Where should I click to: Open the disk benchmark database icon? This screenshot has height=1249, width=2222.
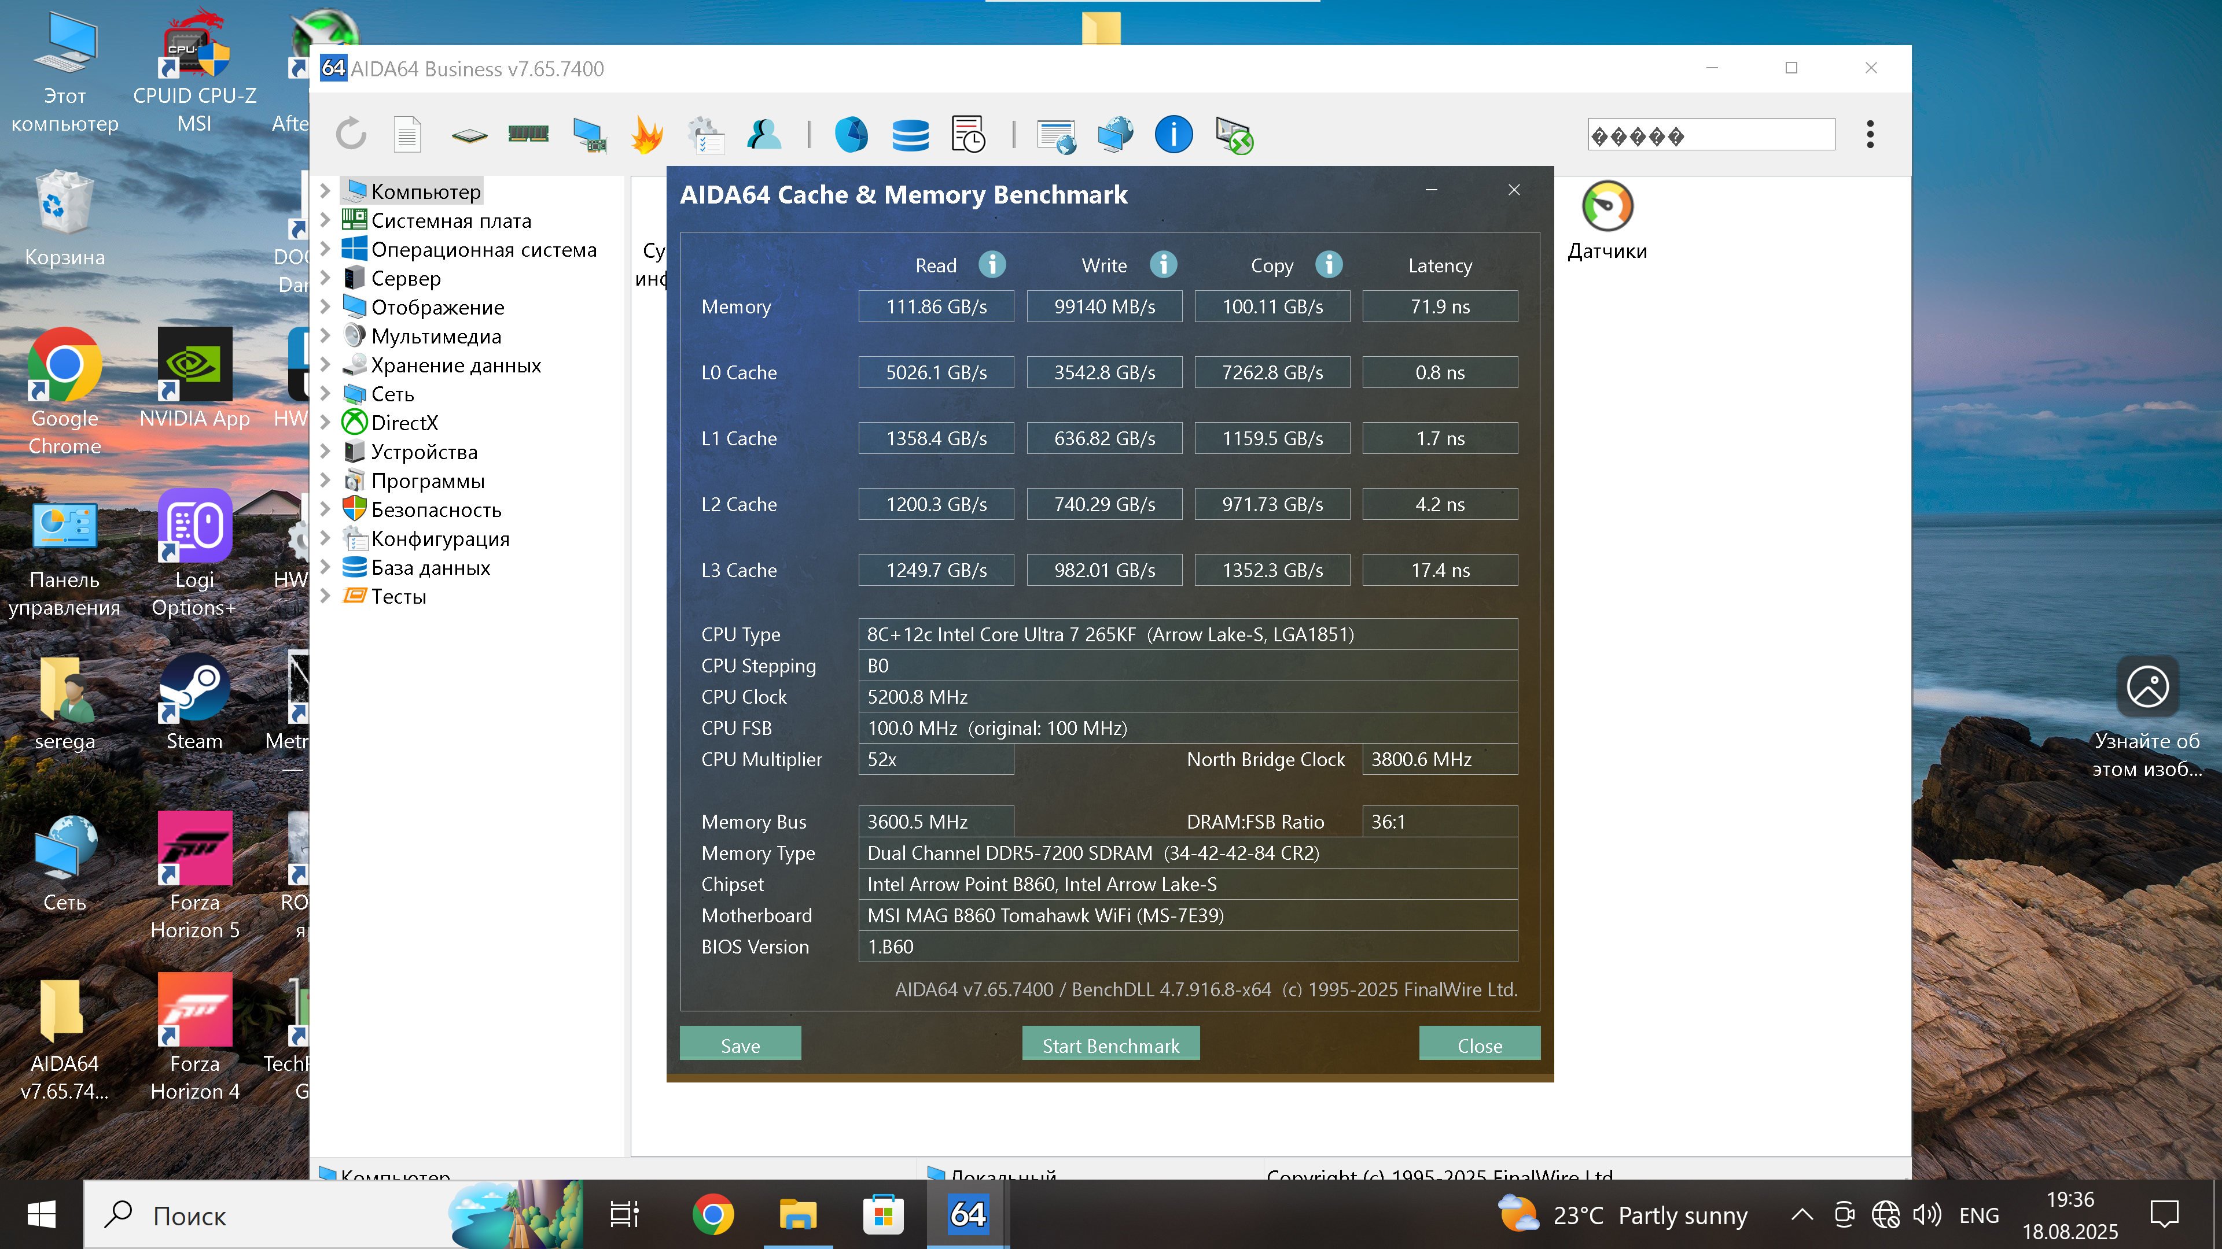[910, 135]
